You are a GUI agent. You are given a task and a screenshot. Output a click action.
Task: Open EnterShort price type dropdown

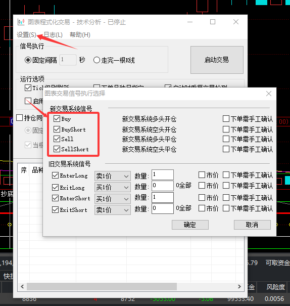[113, 199]
